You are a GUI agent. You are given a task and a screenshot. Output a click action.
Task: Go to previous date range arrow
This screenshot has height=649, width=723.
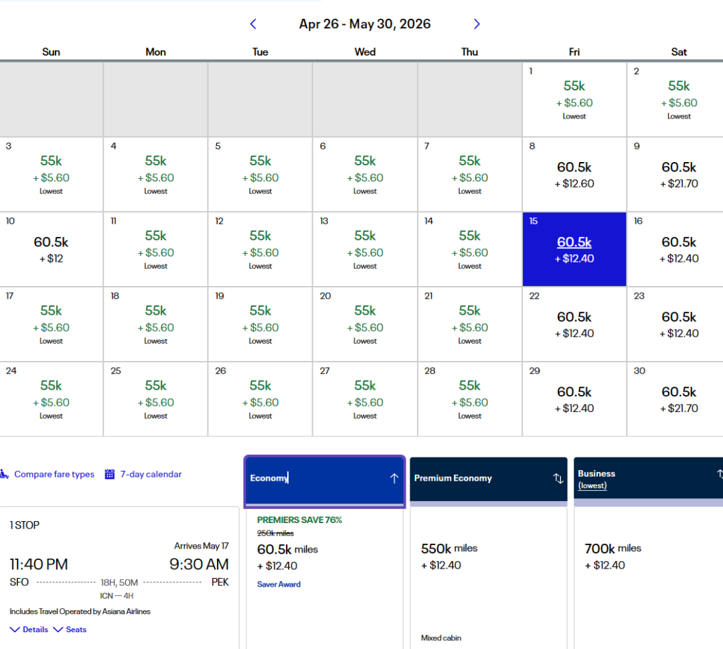253,24
